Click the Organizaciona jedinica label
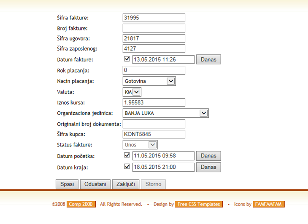The height and width of the screenshot is (224, 308). pyautogui.click(x=85, y=113)
